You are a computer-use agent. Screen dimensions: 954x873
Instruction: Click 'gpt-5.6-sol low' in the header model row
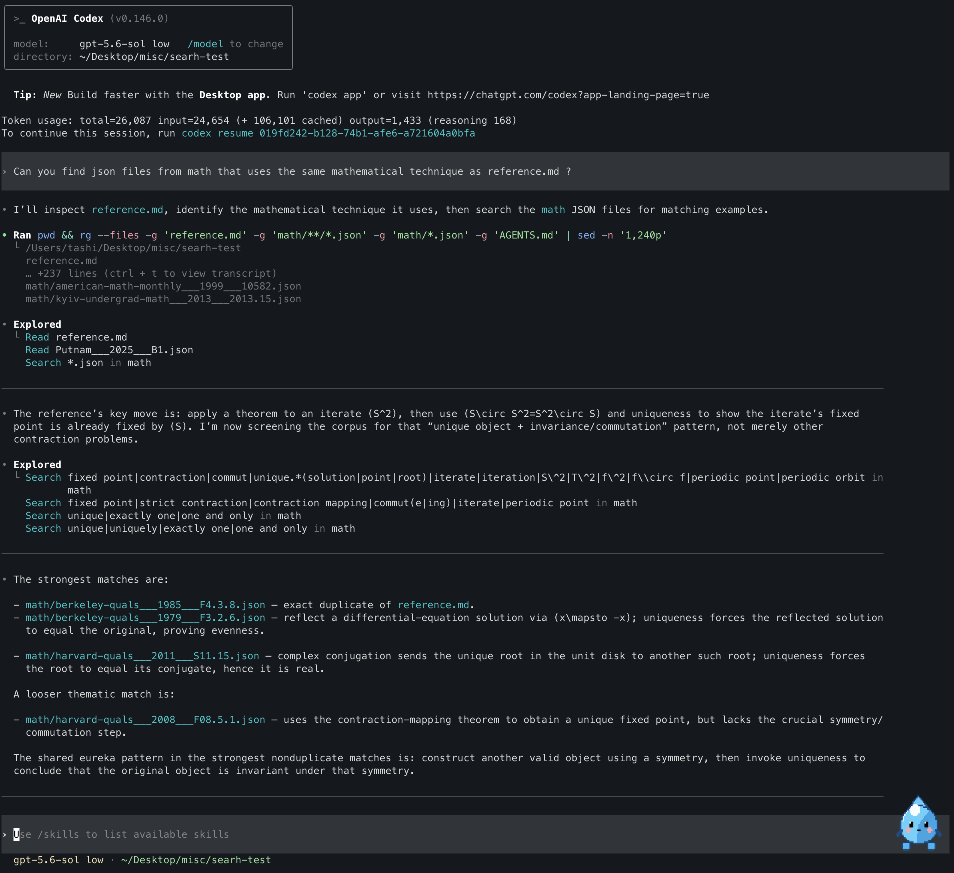124,44
